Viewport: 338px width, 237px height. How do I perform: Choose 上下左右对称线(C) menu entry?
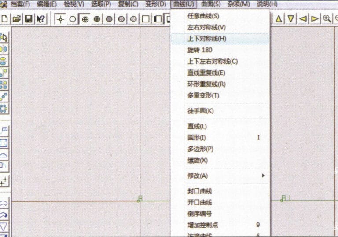[220, 62]
